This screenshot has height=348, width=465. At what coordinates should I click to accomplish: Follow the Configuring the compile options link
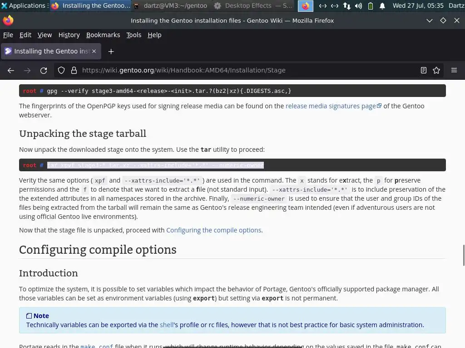click(214, 230)
